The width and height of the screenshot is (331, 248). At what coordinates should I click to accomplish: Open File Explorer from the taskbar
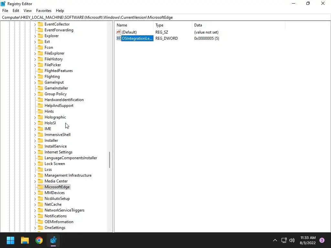[x=25, y=240]
